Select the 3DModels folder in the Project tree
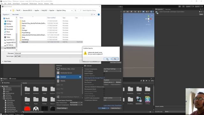The height and width of the screenshot is (115, 204). point(8,88)
